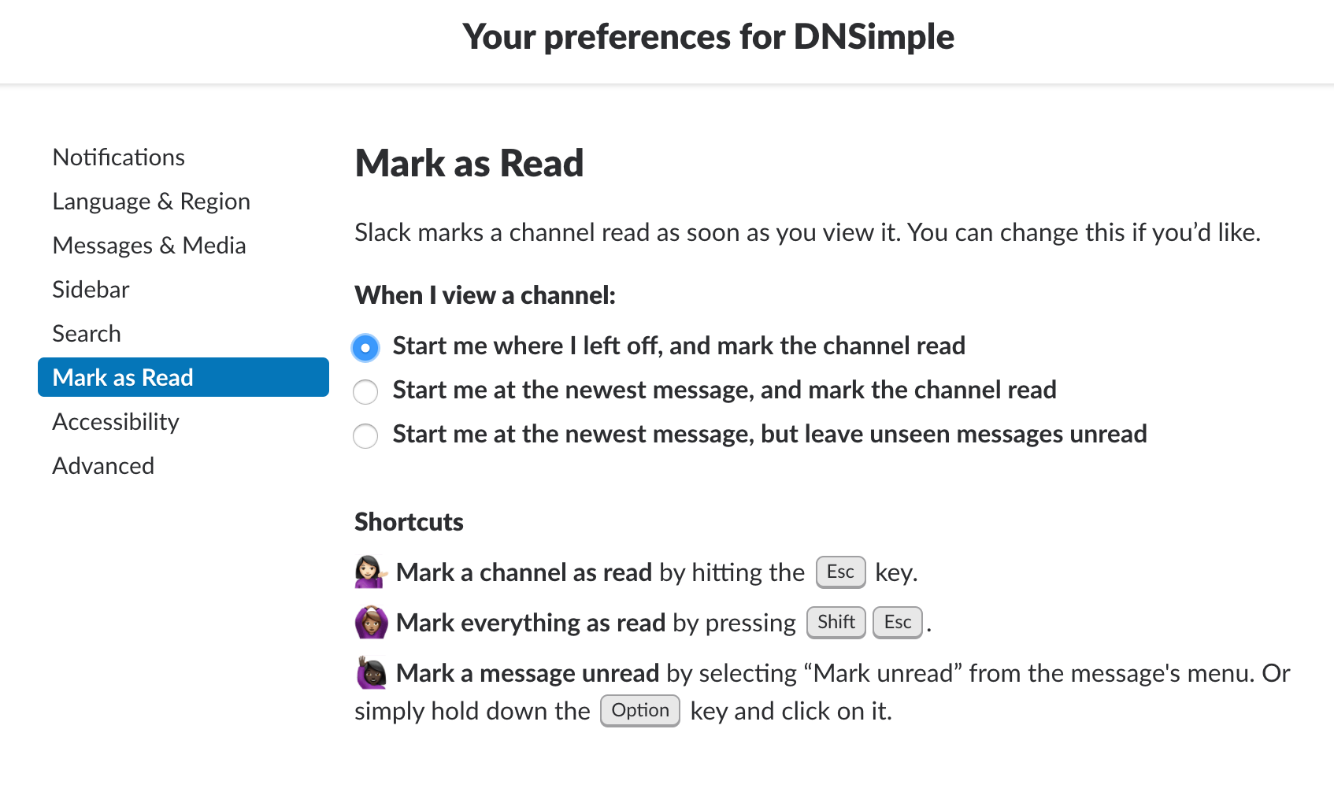
Task: Click the 'Mark everything as read' text
Action: (x=531, y=623)
